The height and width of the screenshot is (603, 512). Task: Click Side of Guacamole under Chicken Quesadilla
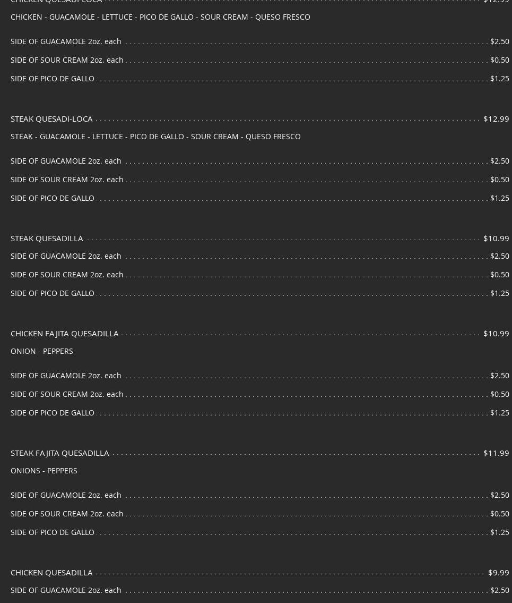[x=66, y=590]
